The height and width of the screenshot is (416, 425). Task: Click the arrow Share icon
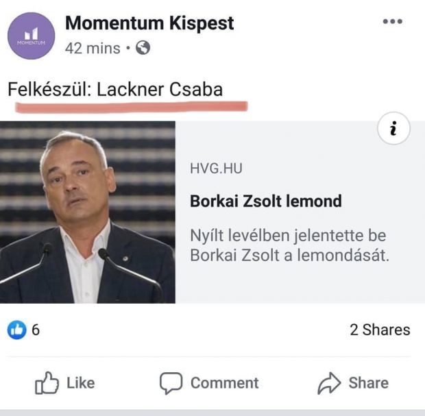coord(329,383)
